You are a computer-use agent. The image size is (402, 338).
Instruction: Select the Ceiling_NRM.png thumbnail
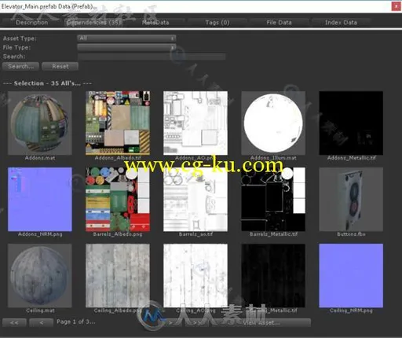351,276
